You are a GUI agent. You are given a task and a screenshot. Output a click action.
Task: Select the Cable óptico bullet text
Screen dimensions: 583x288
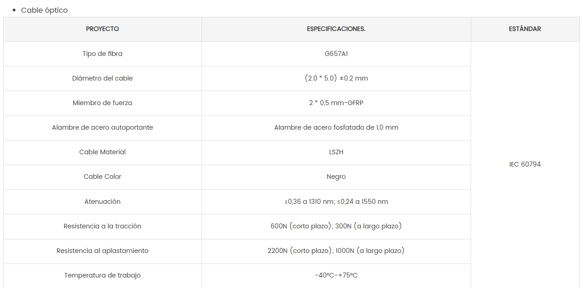pyautogui.click(x=45, y=10)
